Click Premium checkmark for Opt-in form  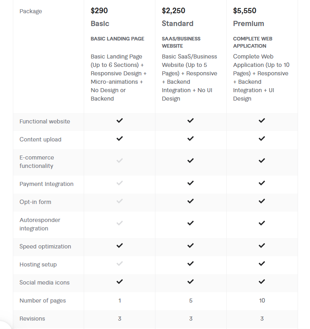coord(262,201)
